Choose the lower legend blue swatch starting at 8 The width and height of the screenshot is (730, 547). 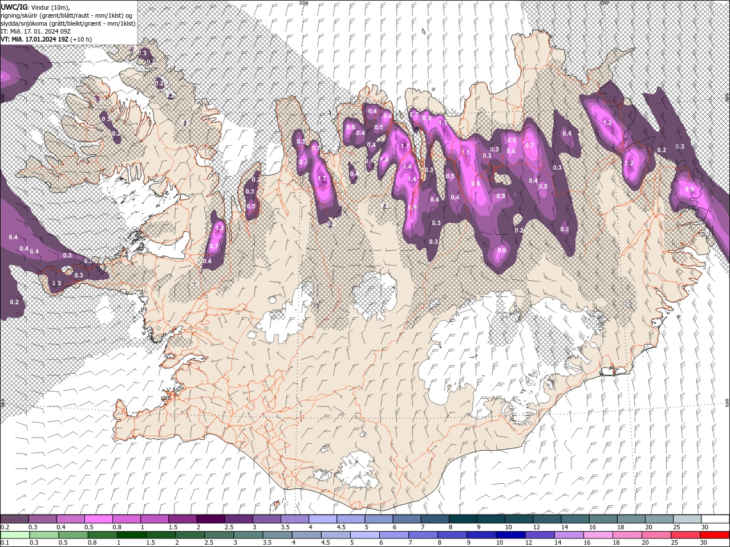tap(452, 534)
